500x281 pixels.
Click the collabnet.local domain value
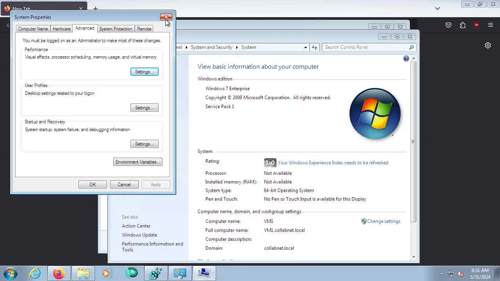279,248
